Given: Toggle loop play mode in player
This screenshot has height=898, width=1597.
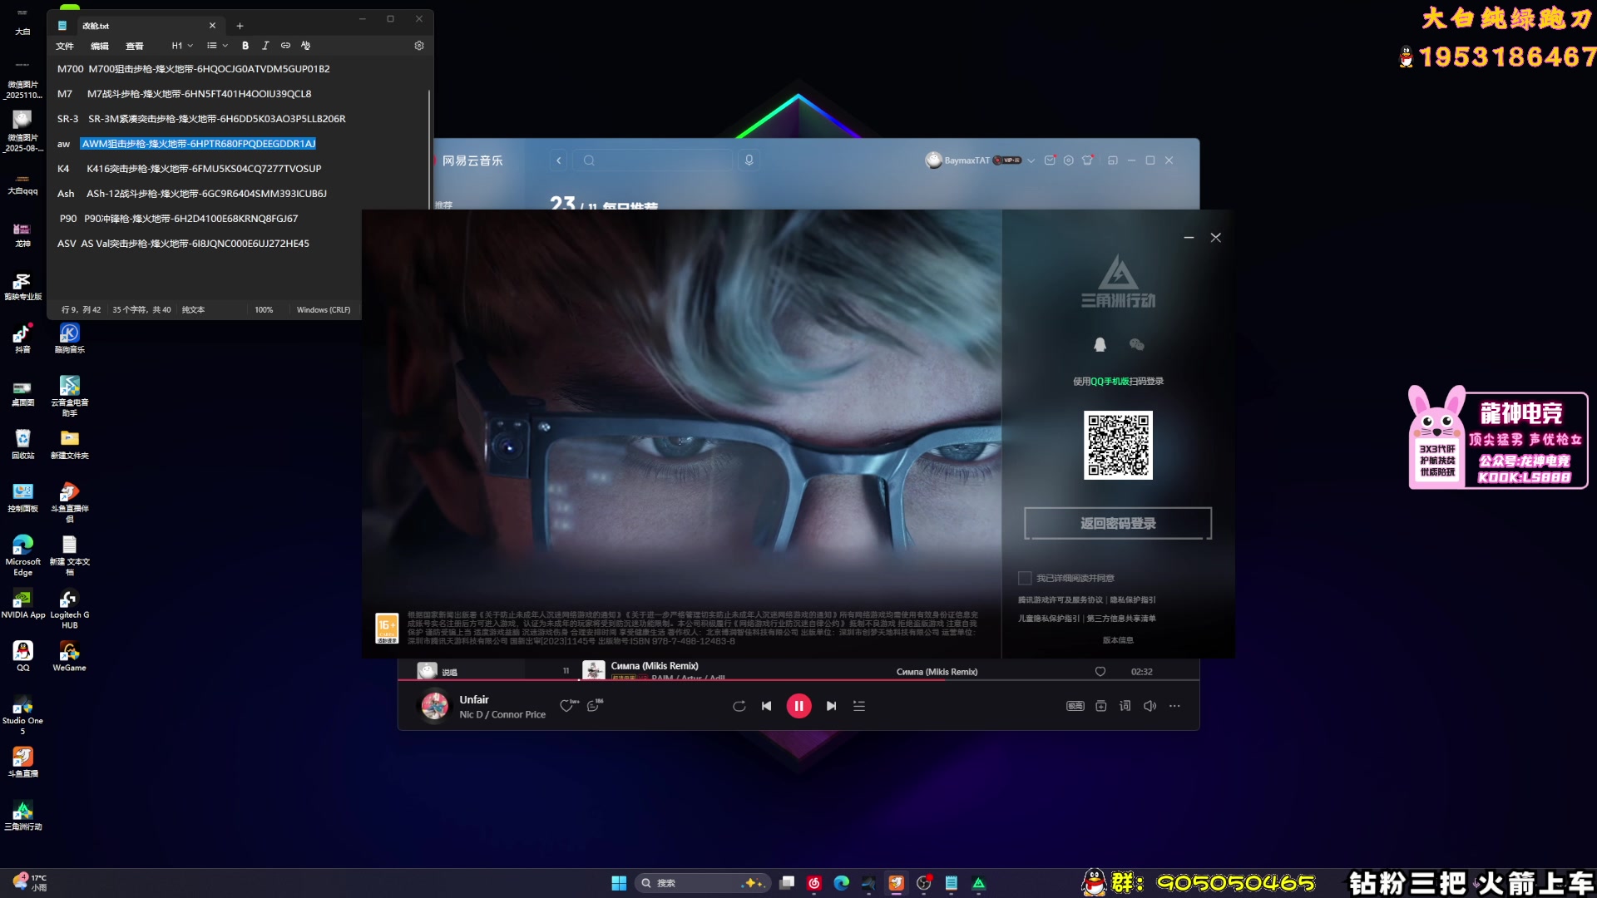Looking at the screenshot, I should pos(739,706).
